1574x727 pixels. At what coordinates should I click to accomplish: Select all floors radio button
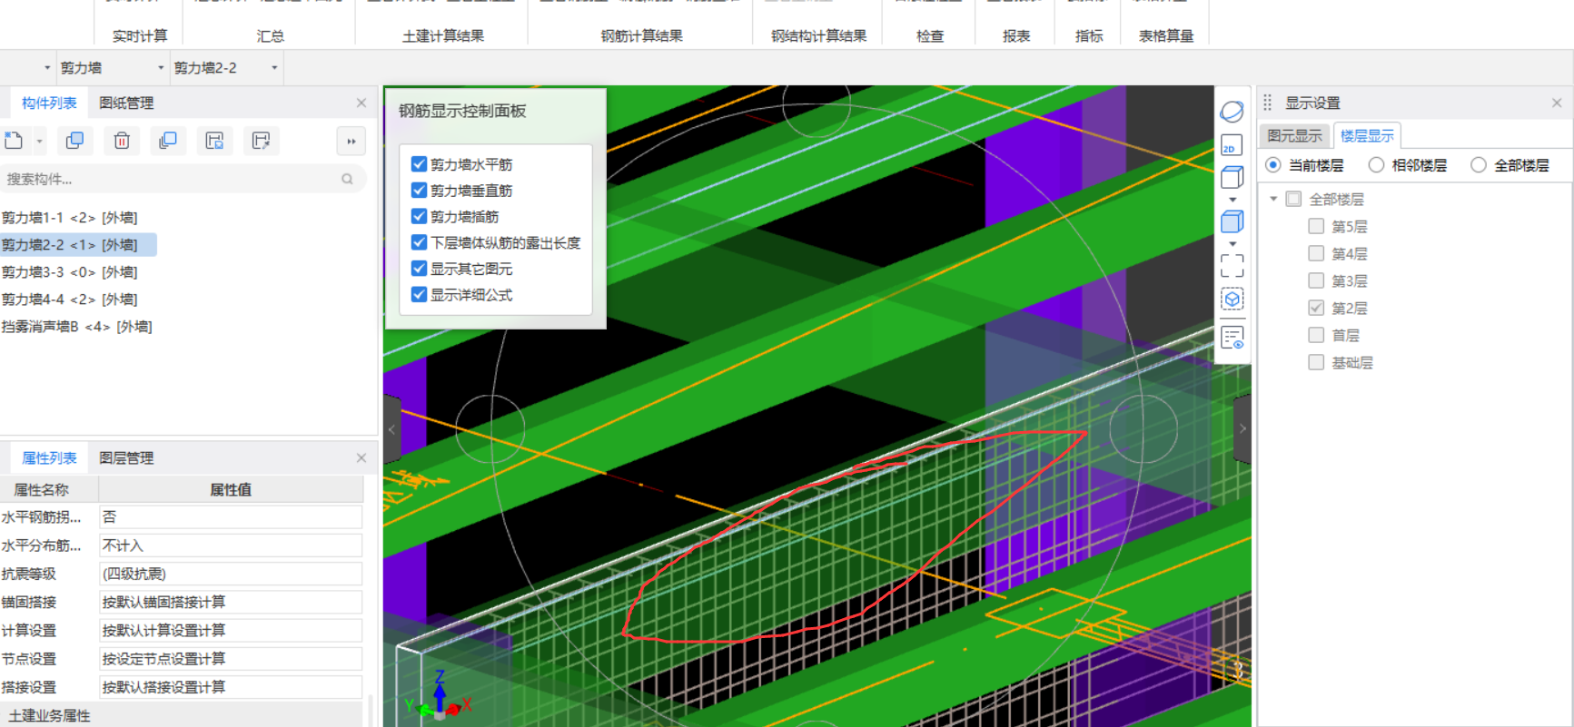(1479, 165)
